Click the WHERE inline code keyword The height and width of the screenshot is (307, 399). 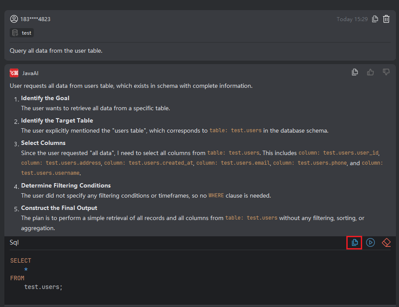pos(216,195)
